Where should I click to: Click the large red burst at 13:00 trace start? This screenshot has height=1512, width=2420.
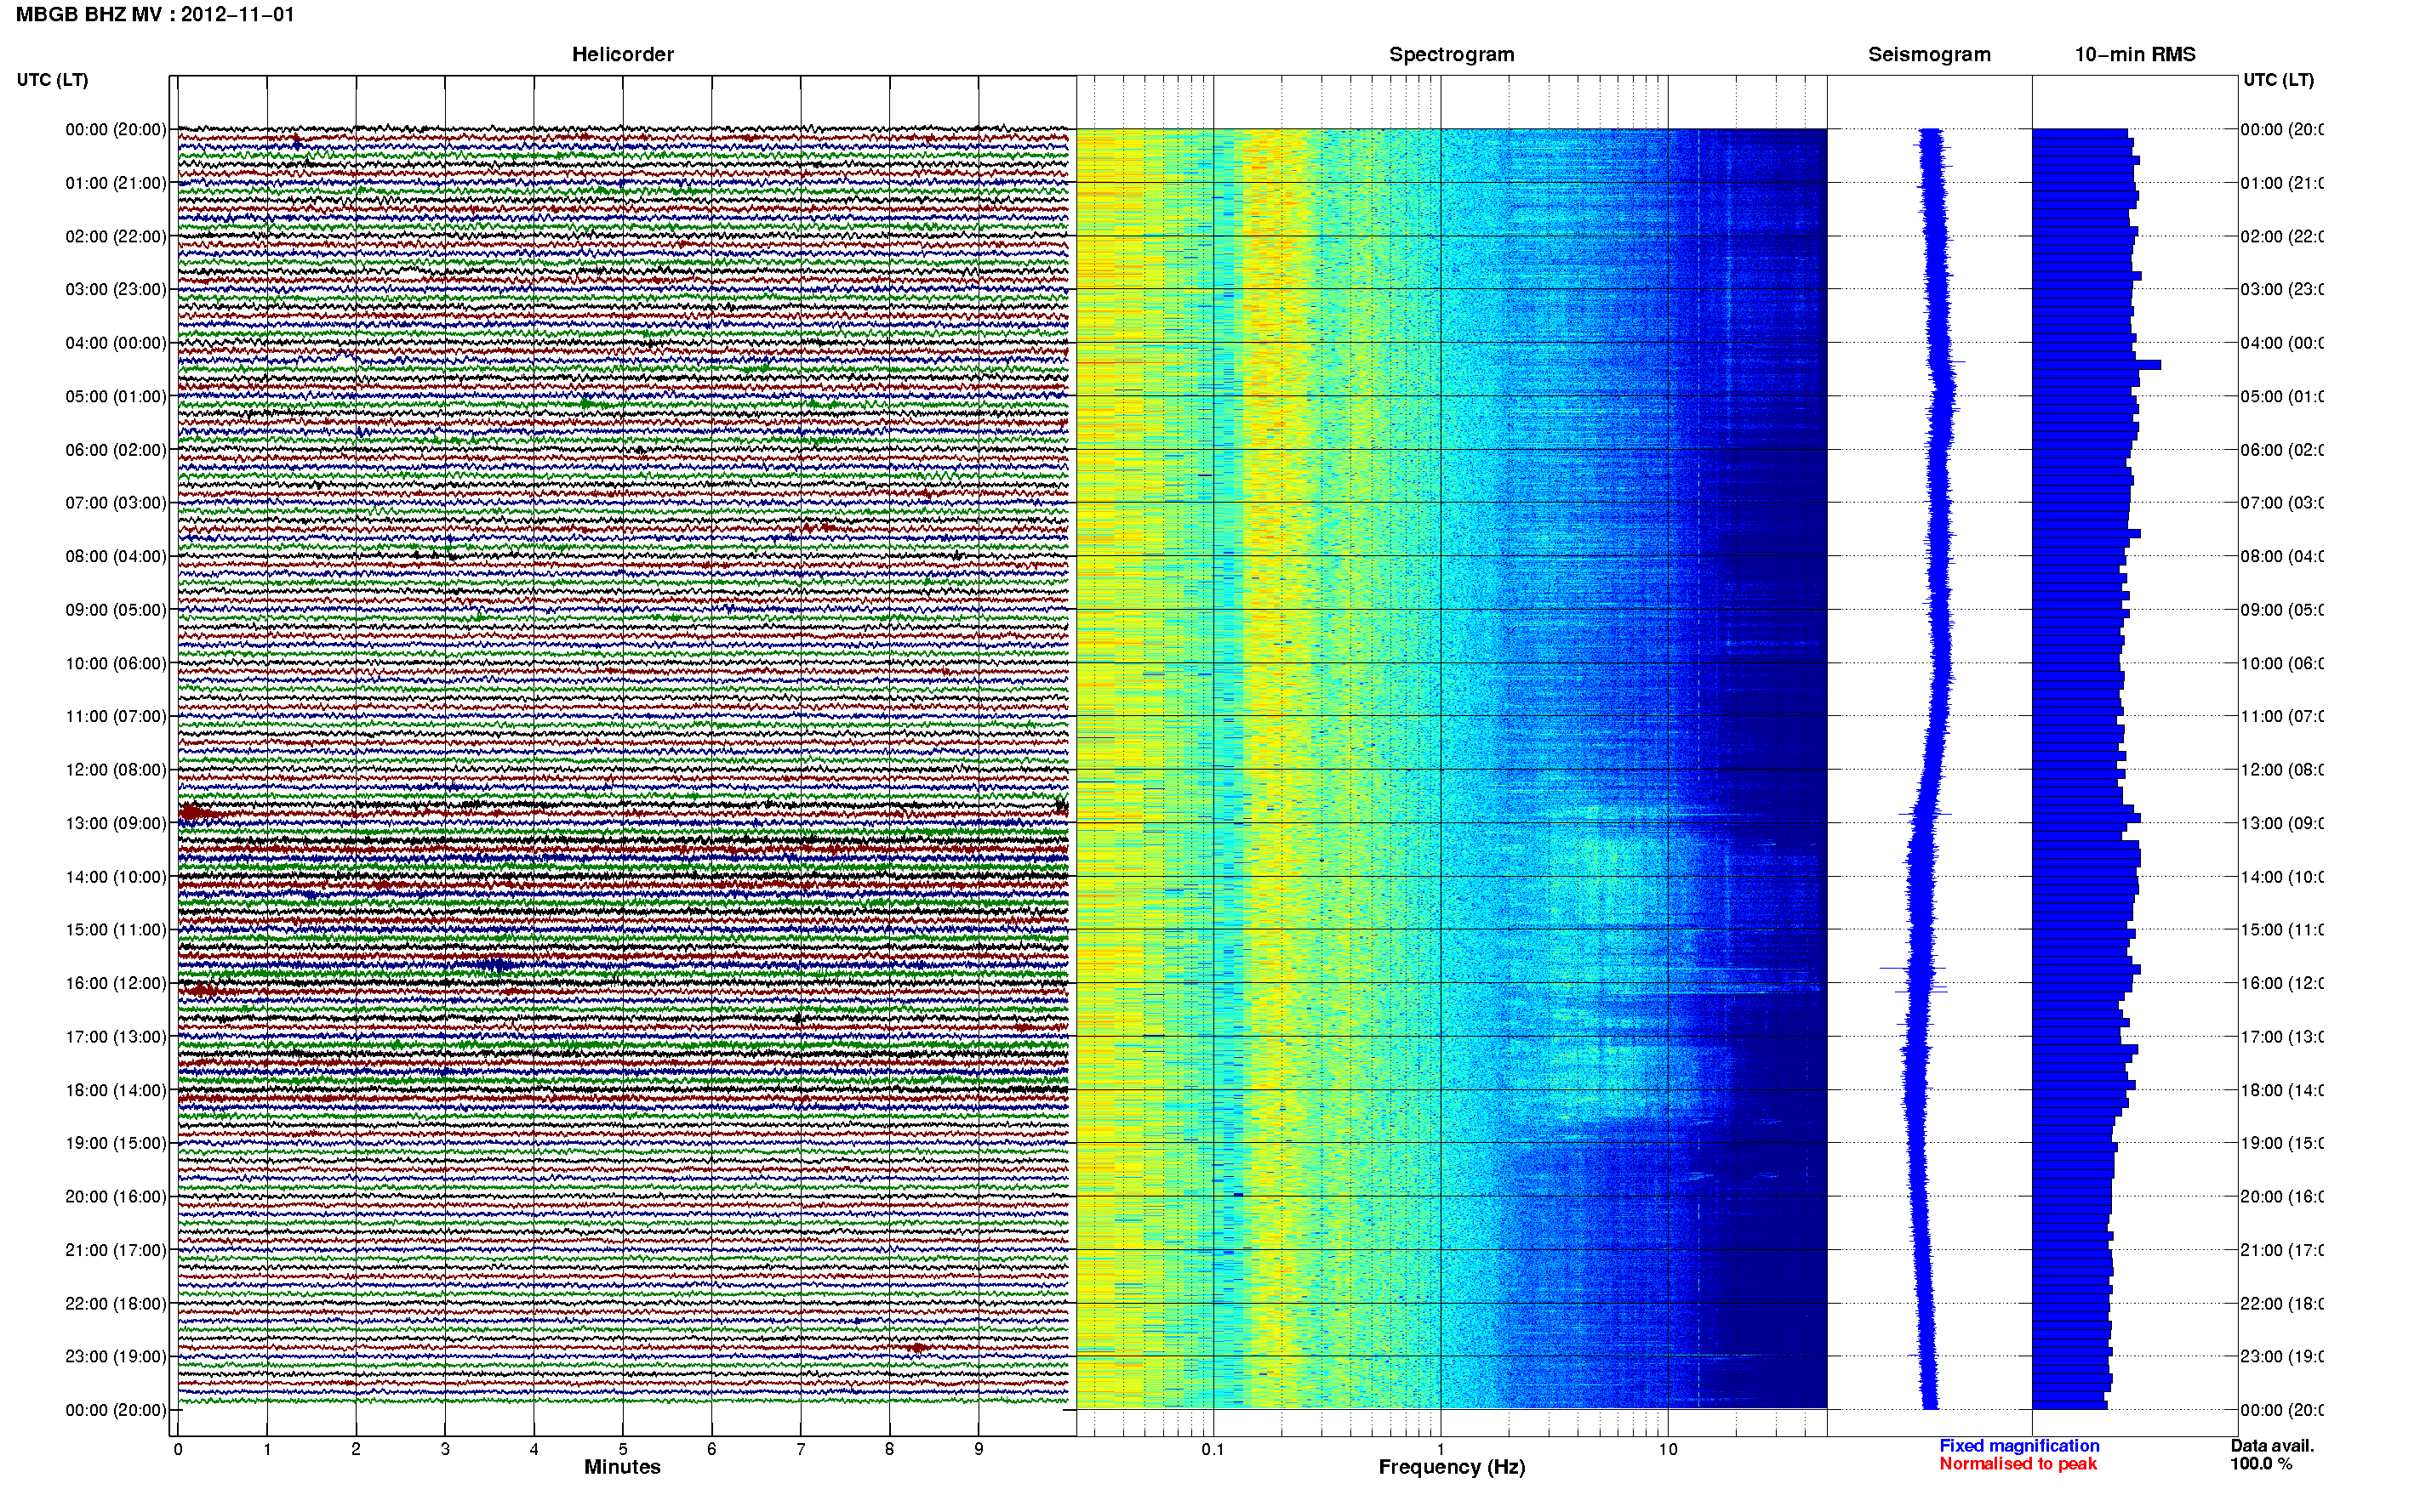196,812
